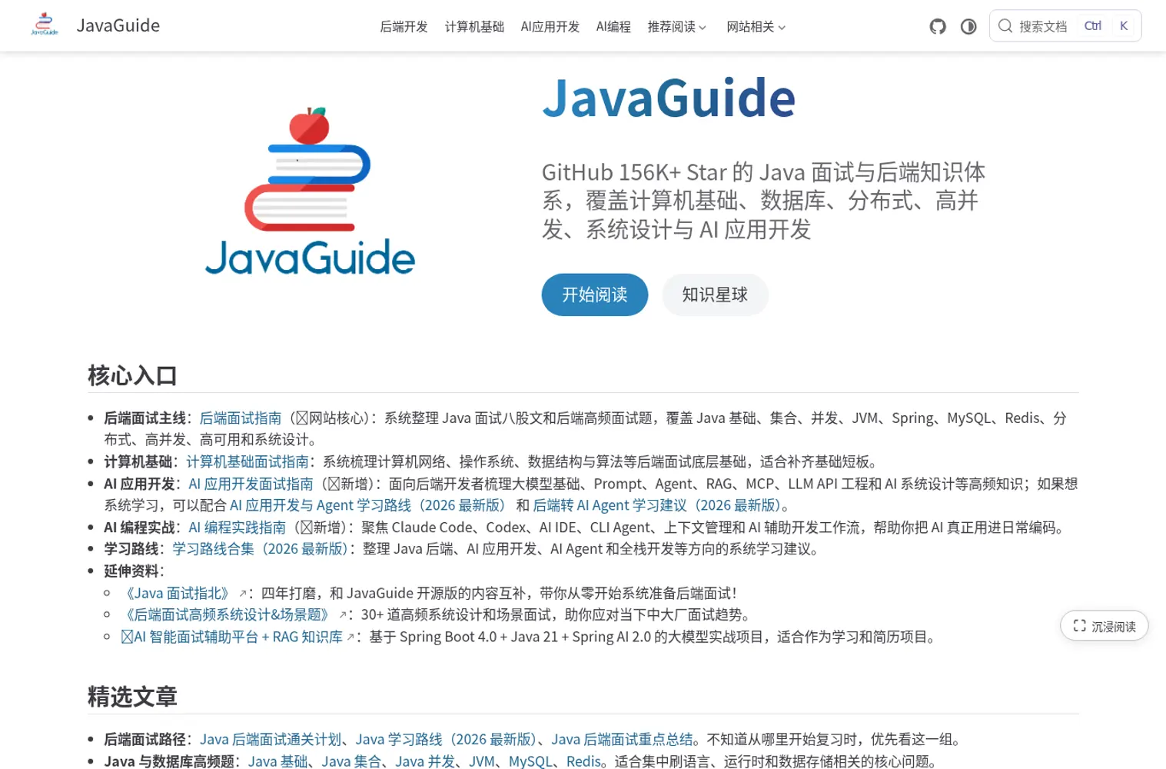Viewport: 1166px width, 769px height.
Task: Open the AI 编程实践指南 link
Action: pos(238,528)
